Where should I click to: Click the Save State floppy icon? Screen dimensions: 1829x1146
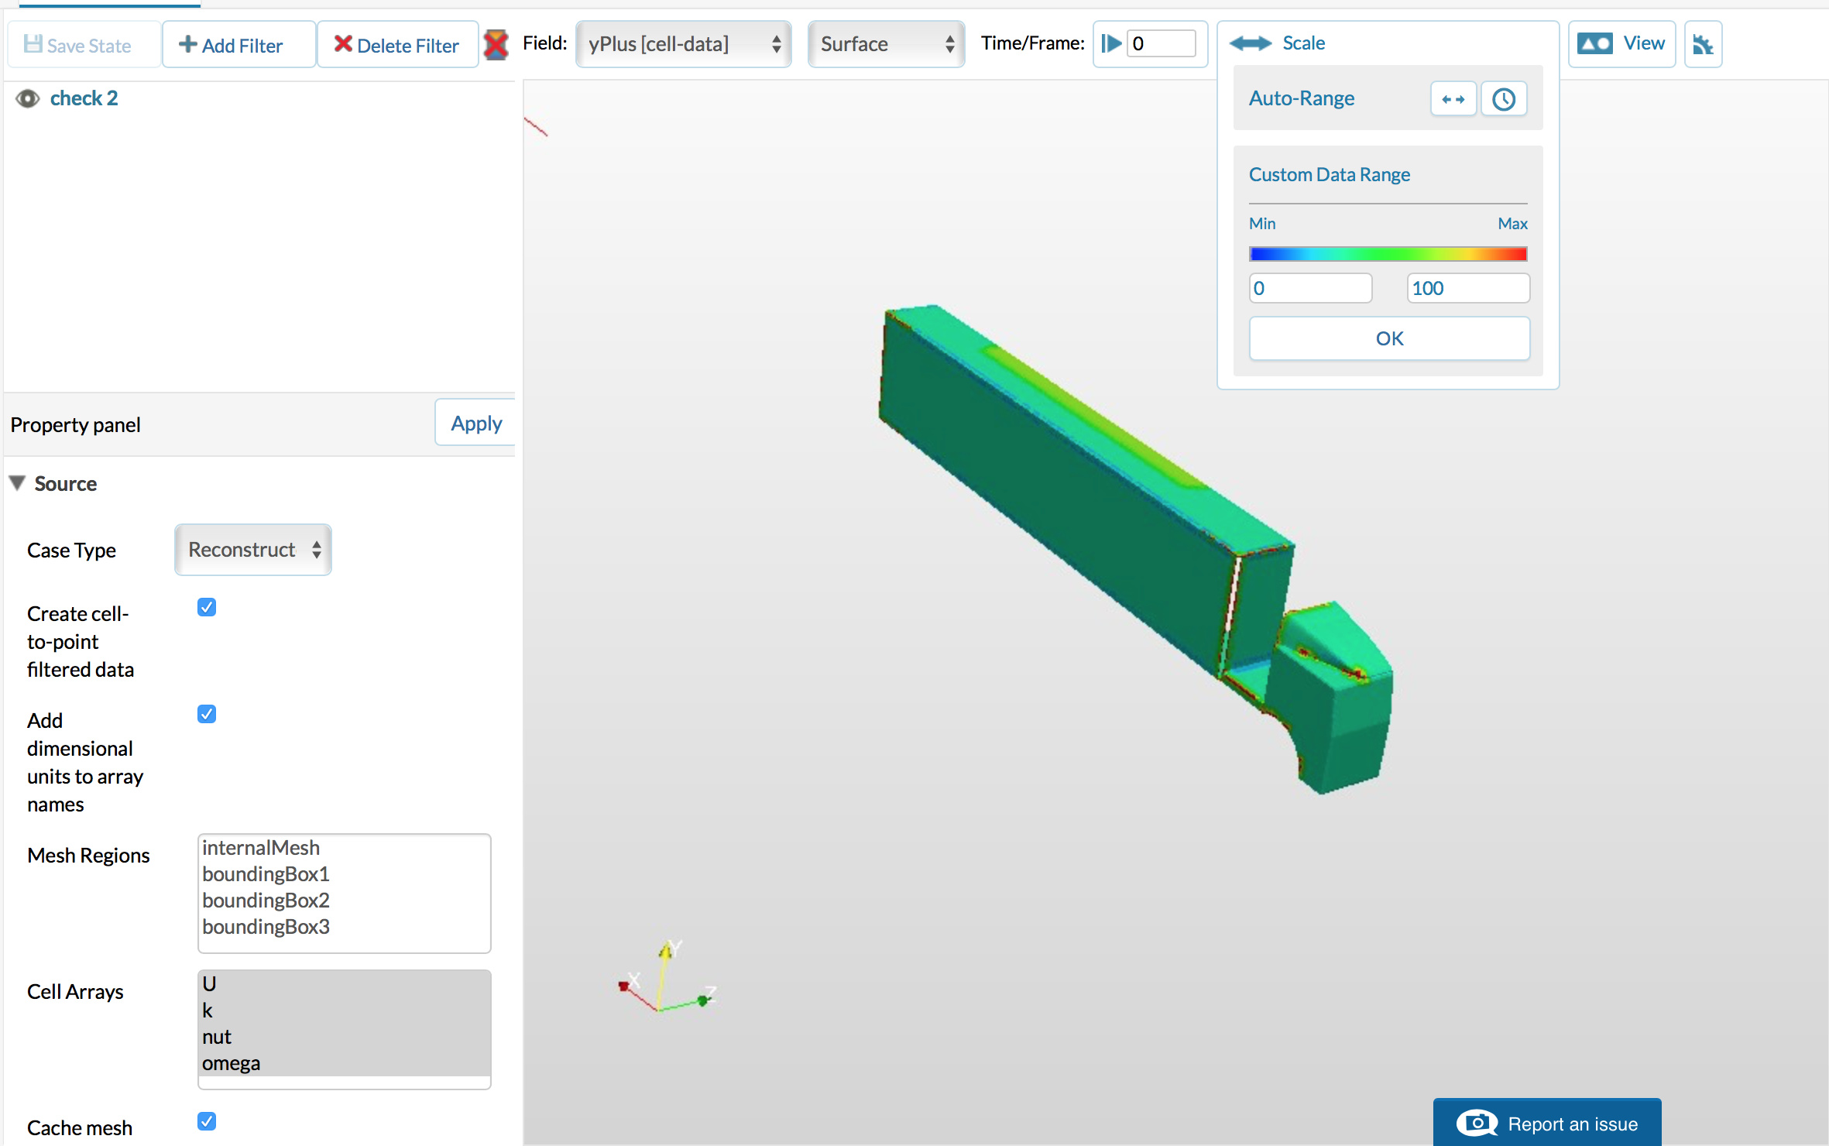[33, 44]
